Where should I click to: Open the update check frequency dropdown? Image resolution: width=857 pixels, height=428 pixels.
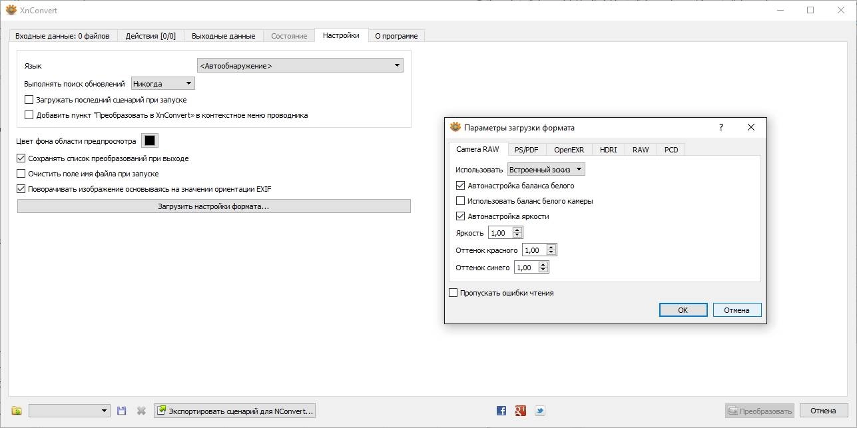163,84
